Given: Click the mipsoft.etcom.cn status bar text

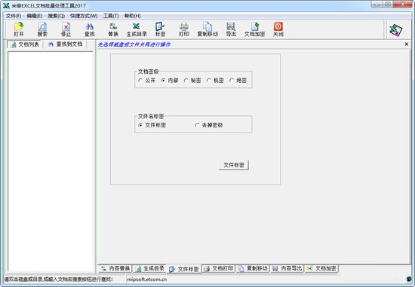Looking at the screenshot, I should [147, 279].
